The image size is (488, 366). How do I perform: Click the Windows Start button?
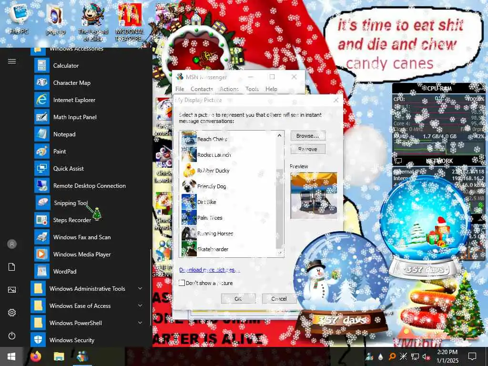pyautogui.click(x=11, y=356)
